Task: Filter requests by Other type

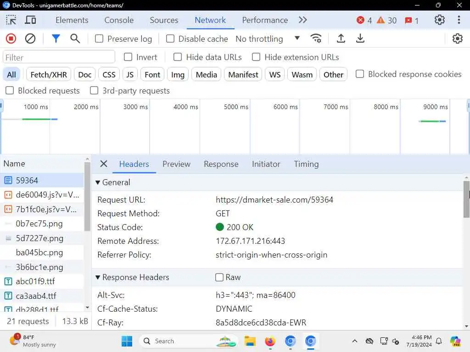Action: pyautogui.click(x=333, y=75)
